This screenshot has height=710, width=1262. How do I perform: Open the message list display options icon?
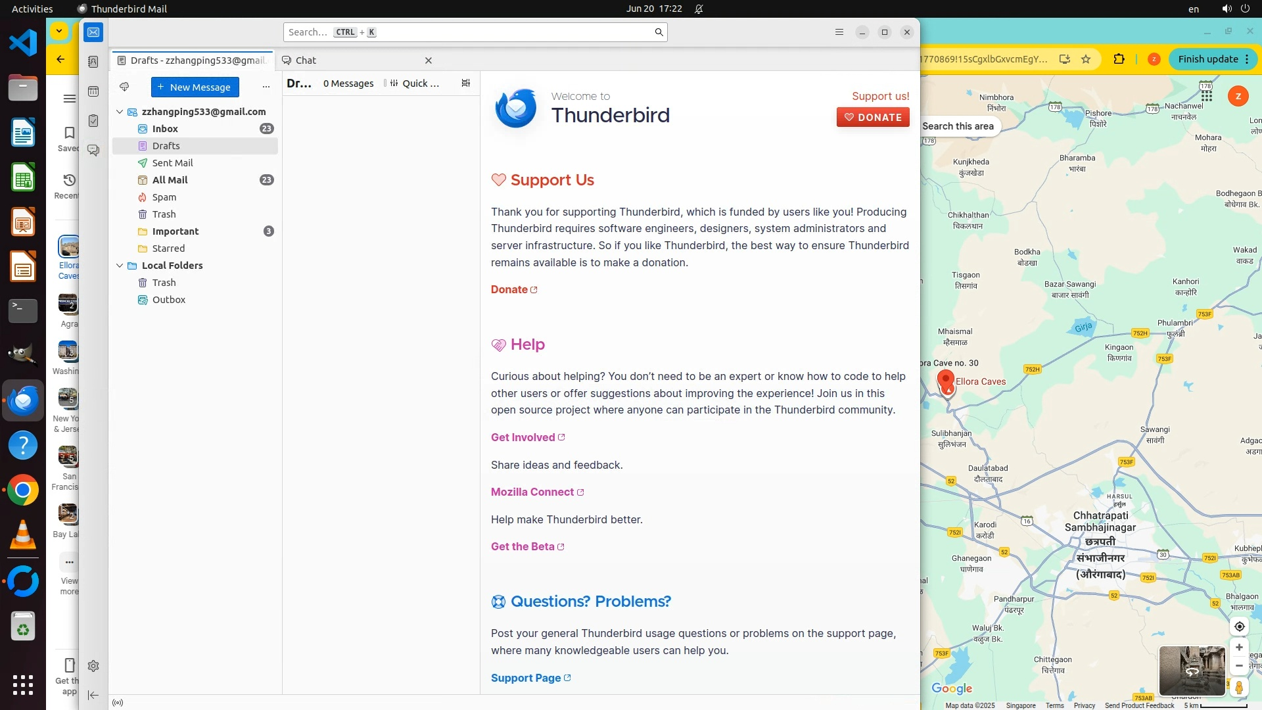click(465, 83)
